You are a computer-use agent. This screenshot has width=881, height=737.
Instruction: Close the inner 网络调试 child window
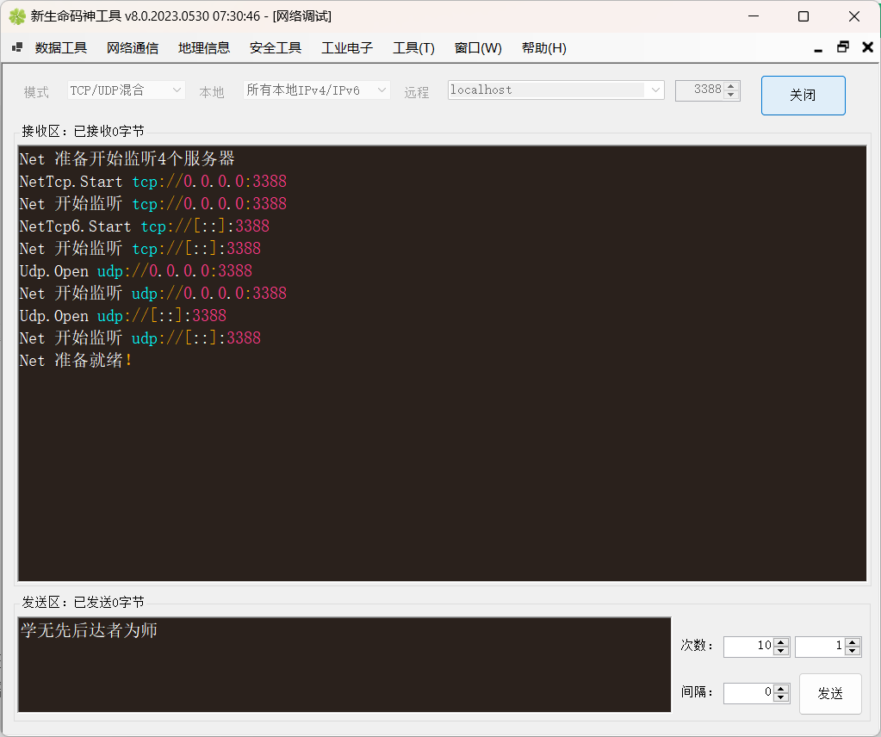click(x=867, y=47)
